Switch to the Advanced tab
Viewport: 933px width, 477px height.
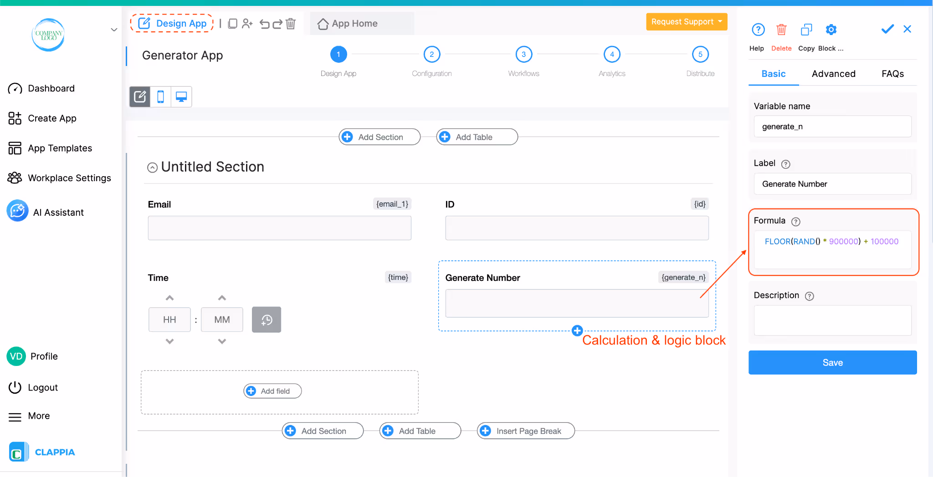pos(833,74)
